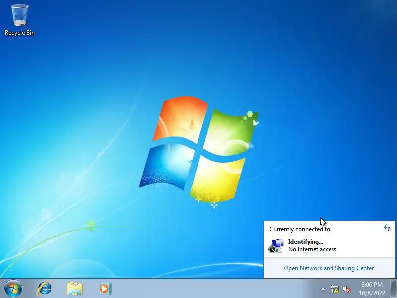This screenshot has height=298, width=397.
Task: Select the Identifying... network entry
Action: (329, 245)
